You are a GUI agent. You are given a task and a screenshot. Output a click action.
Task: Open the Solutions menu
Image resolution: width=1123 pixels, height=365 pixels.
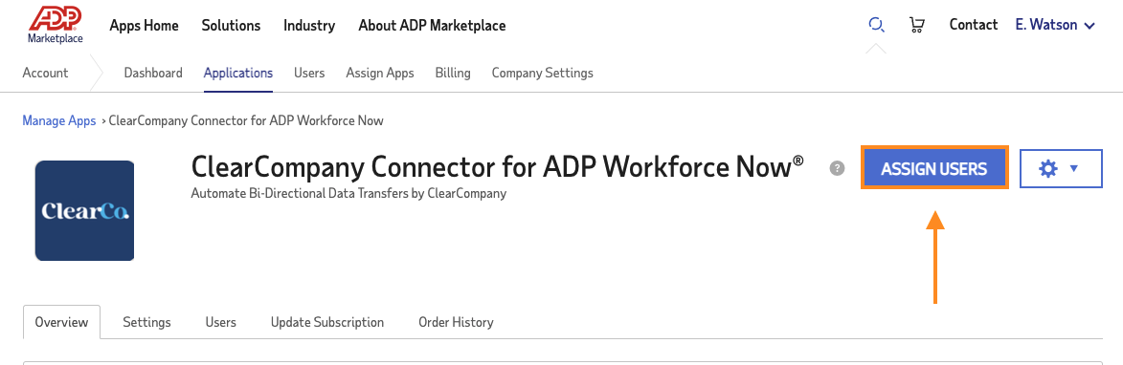(232, 26)
